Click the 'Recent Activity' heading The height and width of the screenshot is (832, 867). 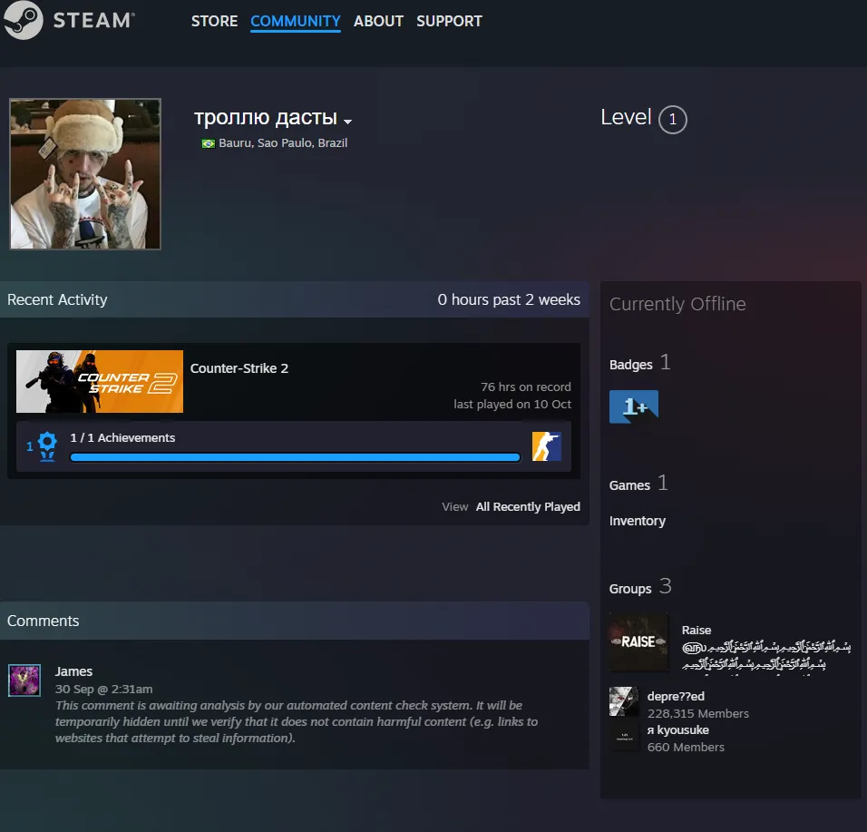point(57,299)
